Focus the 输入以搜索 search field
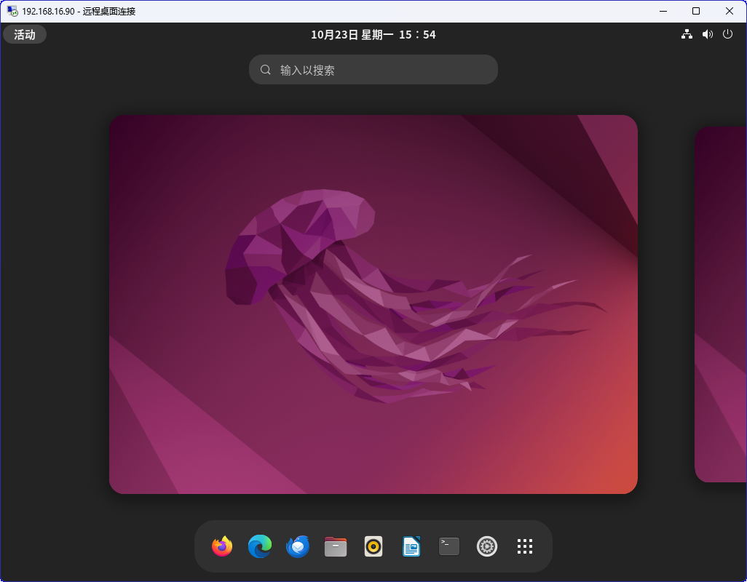The width and height of the screenshot is (747, 582). point(373,70)
